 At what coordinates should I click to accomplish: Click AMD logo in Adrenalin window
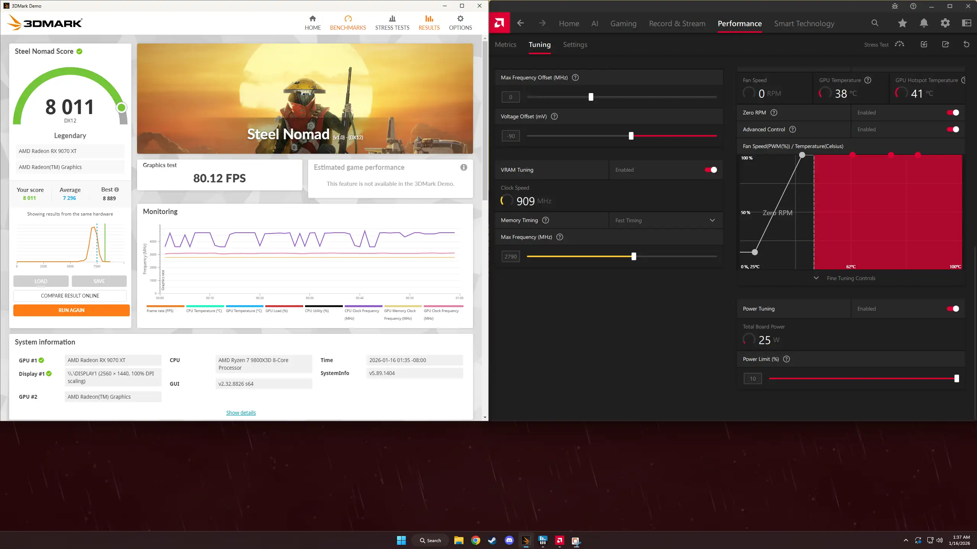pos(499,23)
